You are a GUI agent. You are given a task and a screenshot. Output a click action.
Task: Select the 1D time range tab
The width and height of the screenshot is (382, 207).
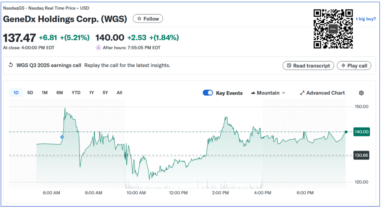pyautogui.click(x=16, y=92)
